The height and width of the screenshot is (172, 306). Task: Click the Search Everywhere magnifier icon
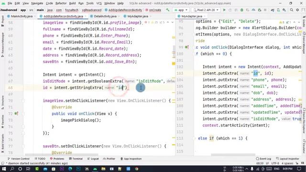(292, 10)
